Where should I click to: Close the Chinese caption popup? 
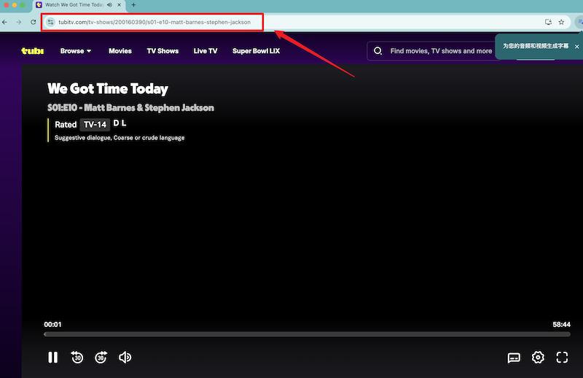pyautogui.click(x=576, y=47)
